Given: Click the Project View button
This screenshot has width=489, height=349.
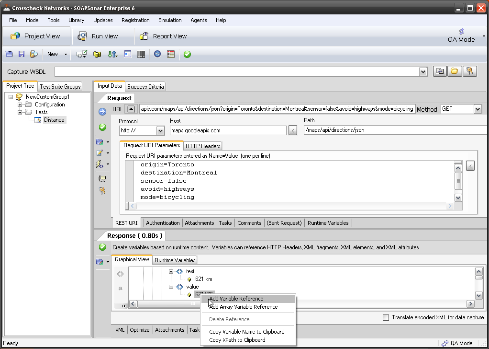Looking at the screenshot, I should [36, 36].
